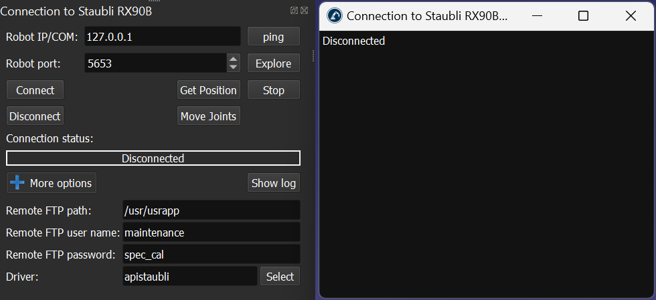
Task: Click the RoboDK icon in the window title bar
Action: [x=335, y=16]
